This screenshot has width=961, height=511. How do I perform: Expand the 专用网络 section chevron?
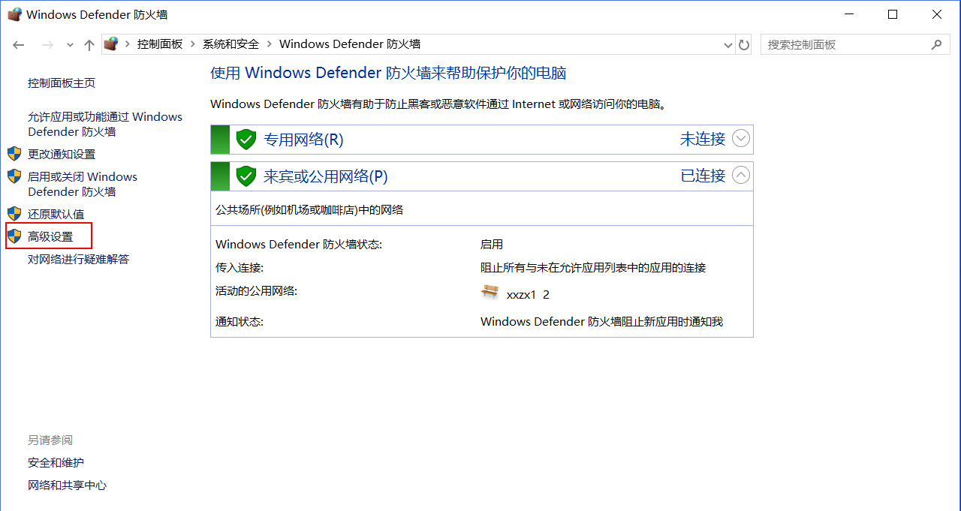pos(741,138)
